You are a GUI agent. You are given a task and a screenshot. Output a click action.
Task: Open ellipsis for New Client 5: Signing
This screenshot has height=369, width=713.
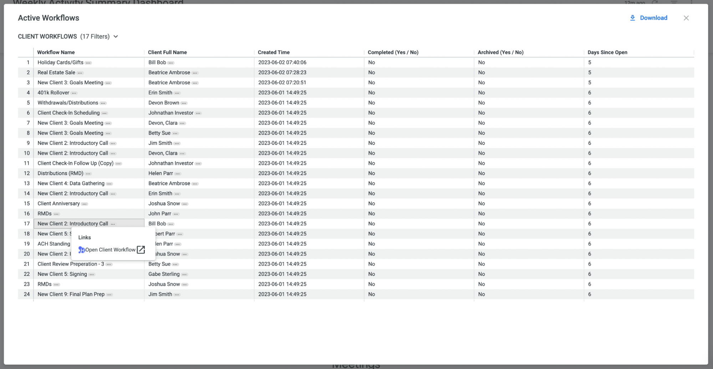(x=92, y=274)
